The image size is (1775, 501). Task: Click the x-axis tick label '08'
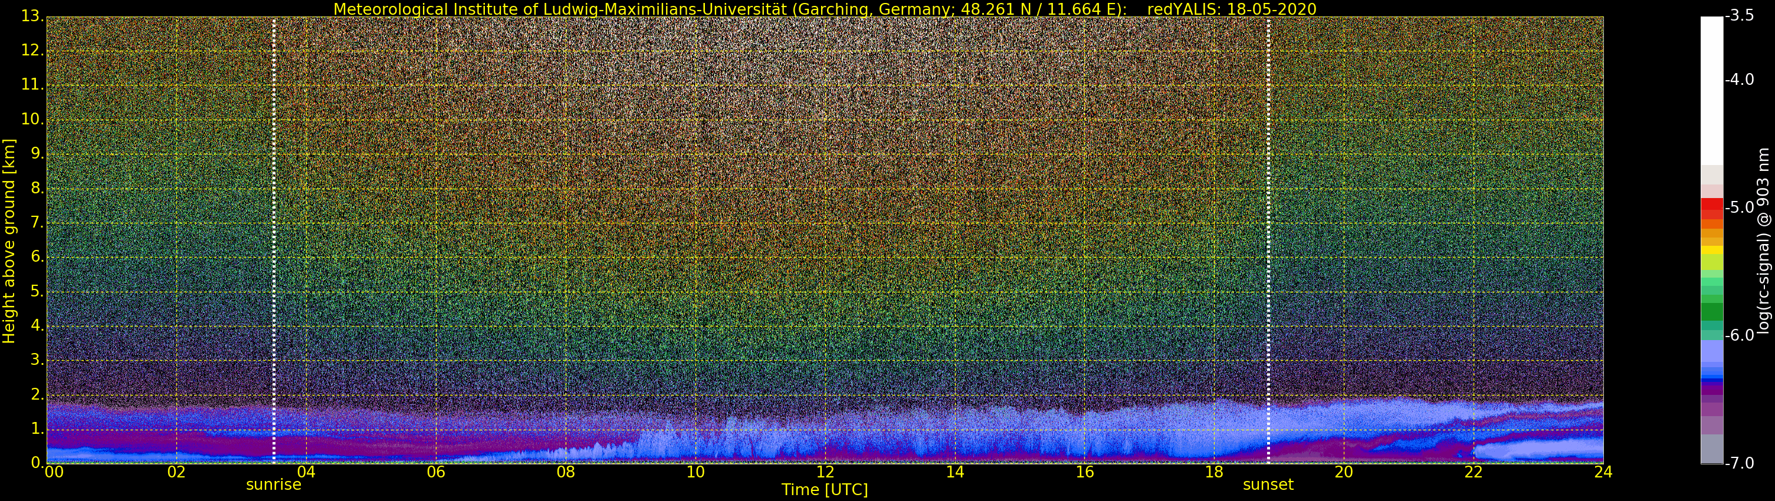(x=566, y=472)
